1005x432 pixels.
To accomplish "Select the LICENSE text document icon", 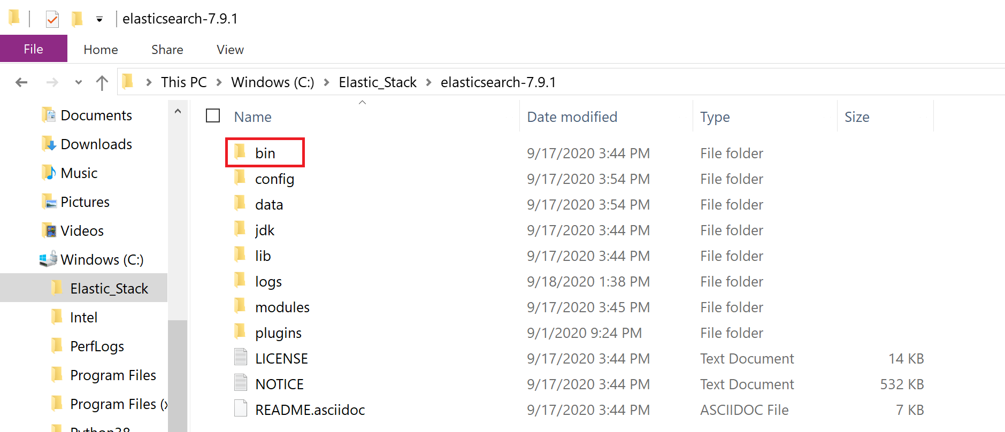I will click(x=241, y=358).
